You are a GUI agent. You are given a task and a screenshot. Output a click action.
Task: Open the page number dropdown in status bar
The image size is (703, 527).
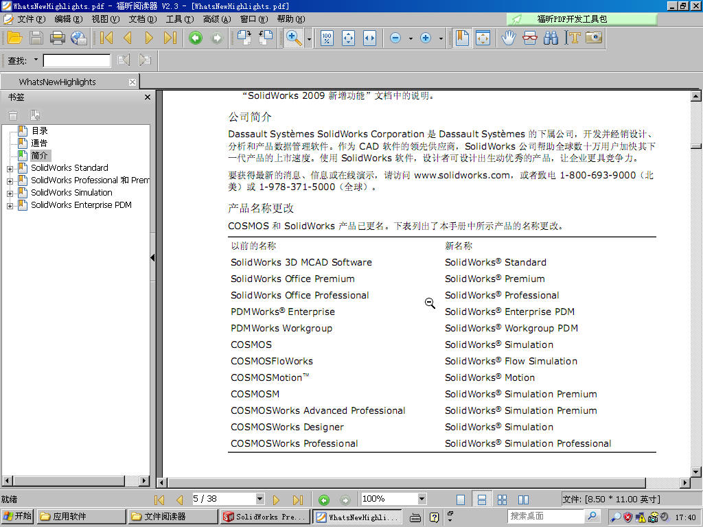point(260,499)
